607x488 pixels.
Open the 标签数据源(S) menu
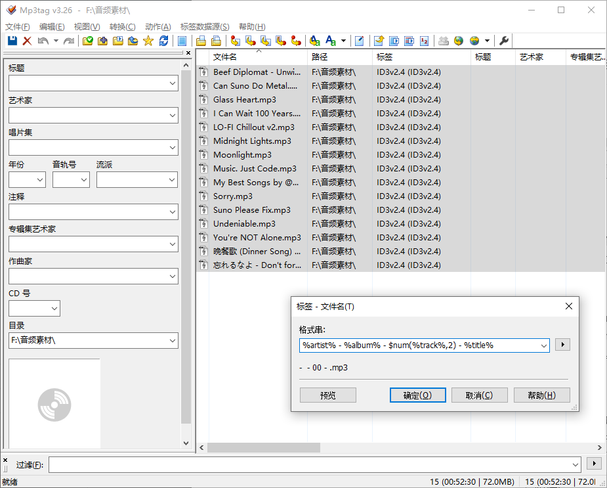(205, 27)
